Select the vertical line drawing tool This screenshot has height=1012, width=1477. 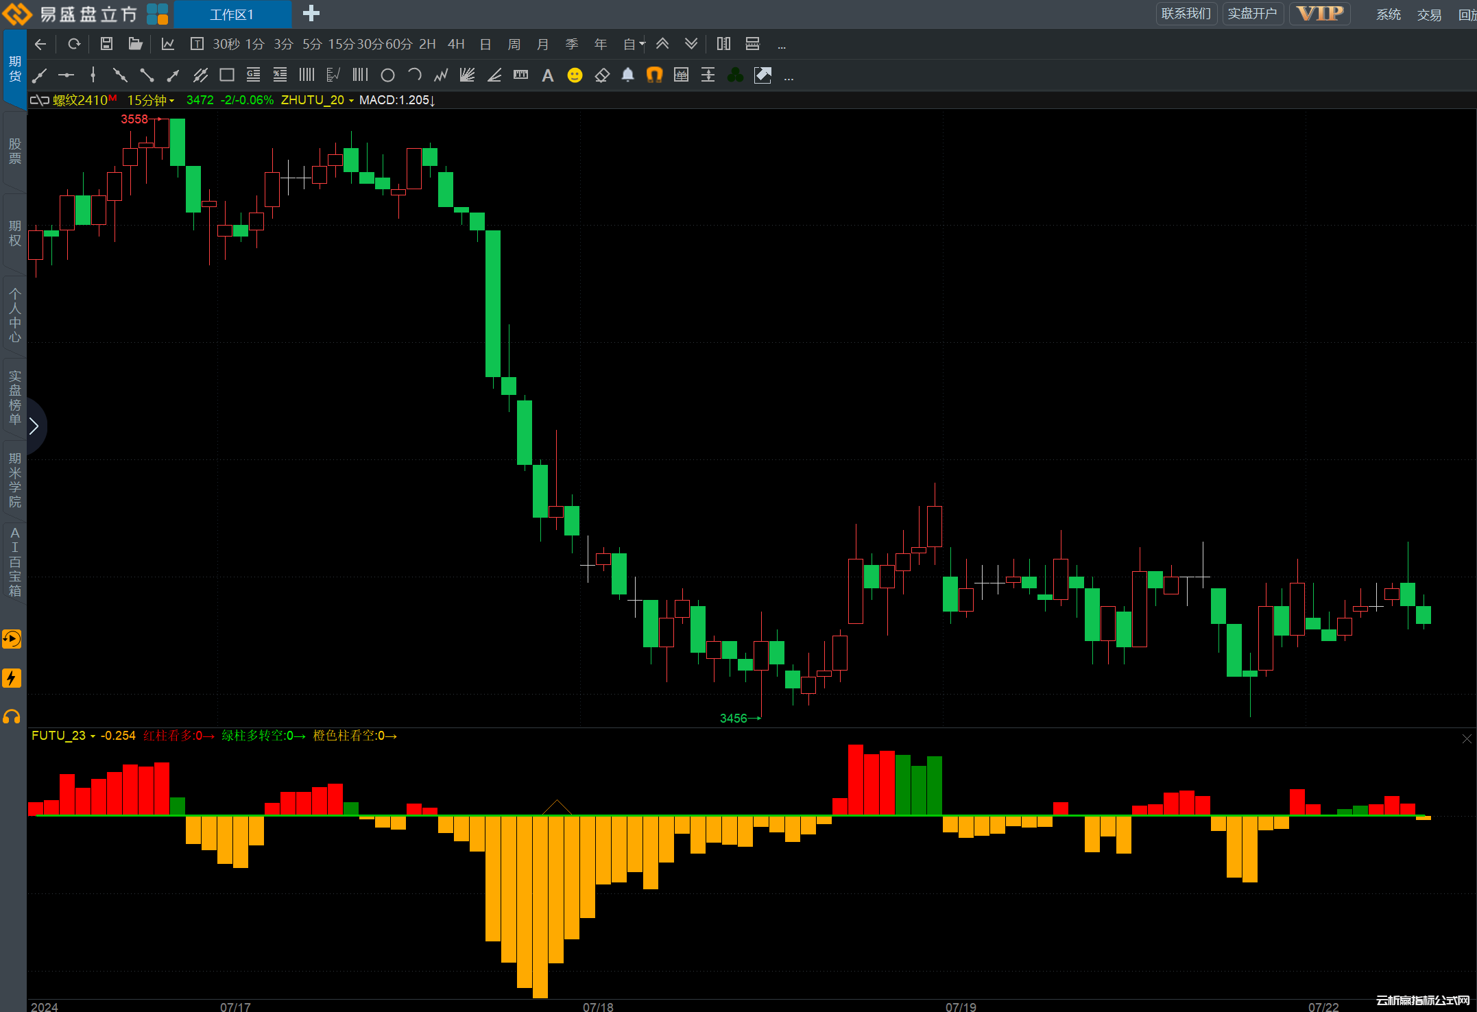[x=93, y=75]
